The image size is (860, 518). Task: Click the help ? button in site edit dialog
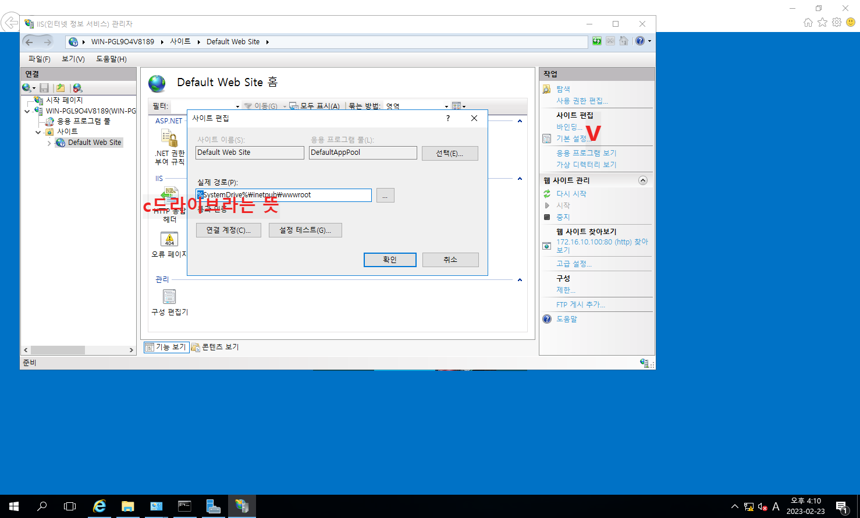pos(448,118)
